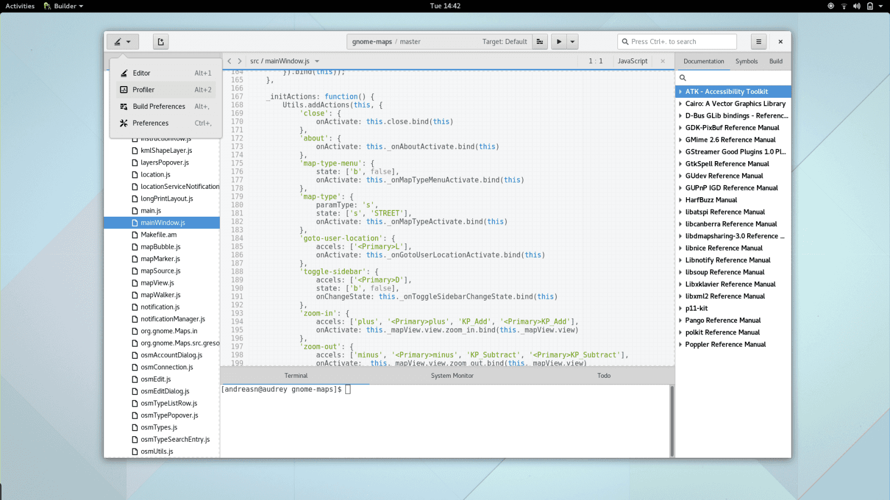This screenshot has width=890, height=500.
Task: Click the terminal vertical scrollbar
Action: click(672, 421)
